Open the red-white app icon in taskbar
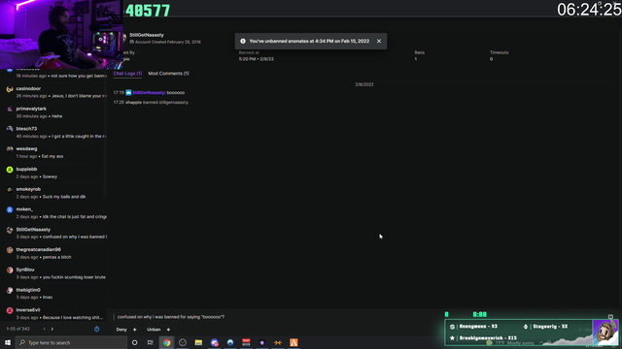Viewport: 622px width, 349px height. point(246,342)
